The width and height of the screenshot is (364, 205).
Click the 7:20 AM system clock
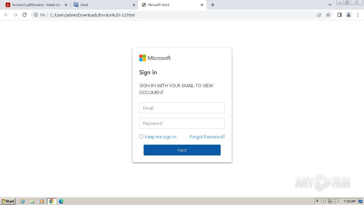coord(349,201)
